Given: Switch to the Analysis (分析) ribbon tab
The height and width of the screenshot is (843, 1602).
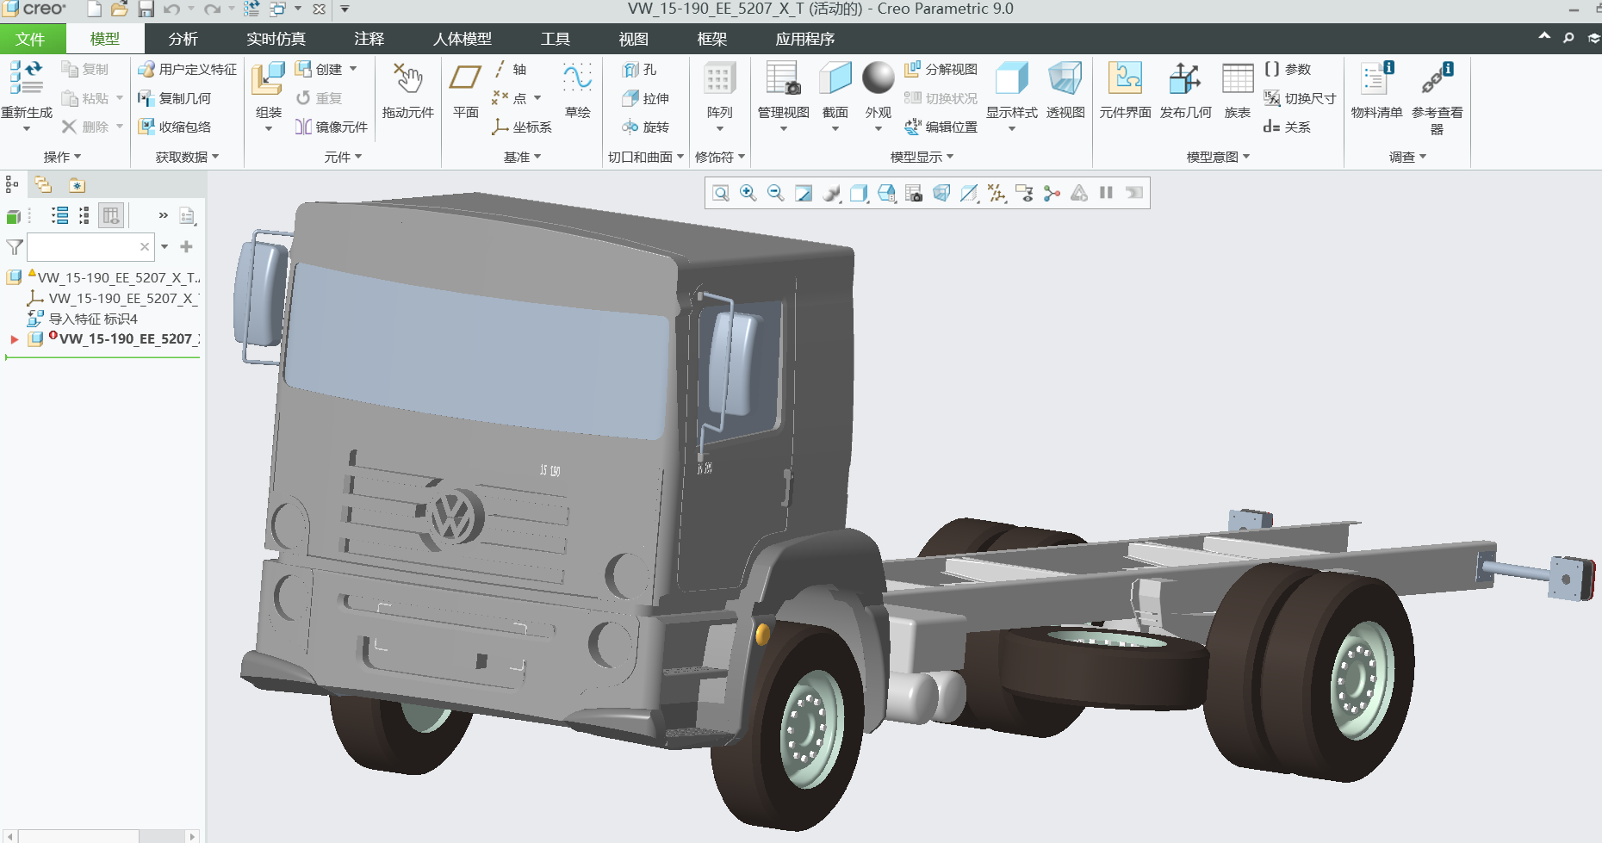Looking at the screenshot, I should tap(183, 39).
